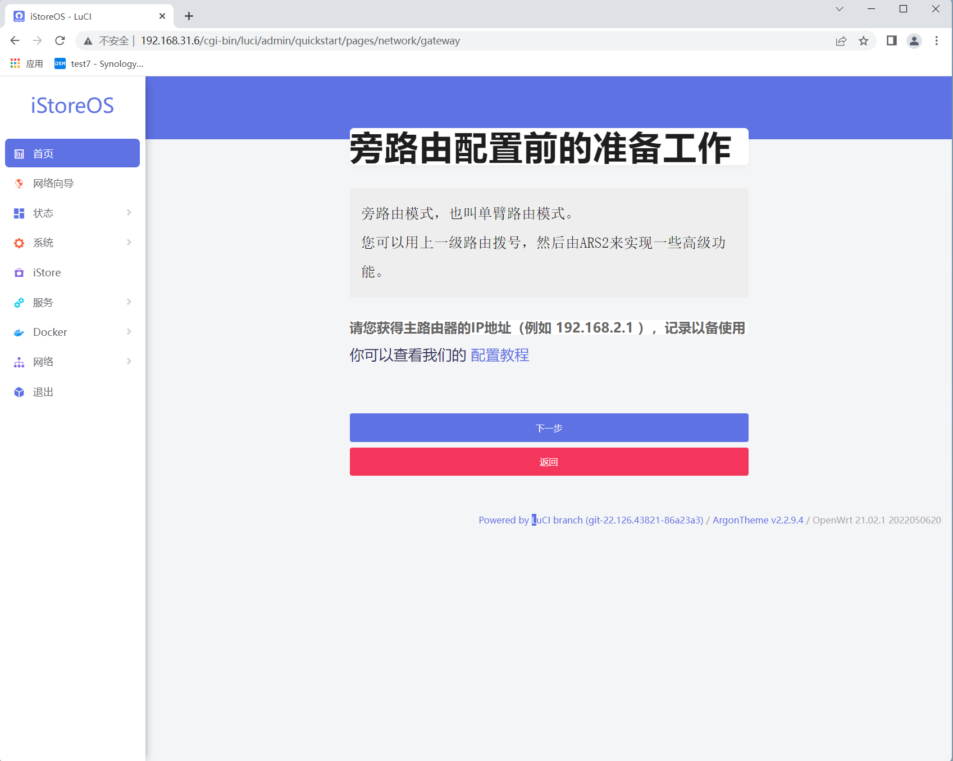Click the 网络向导 globe icon

coord(19,184)
